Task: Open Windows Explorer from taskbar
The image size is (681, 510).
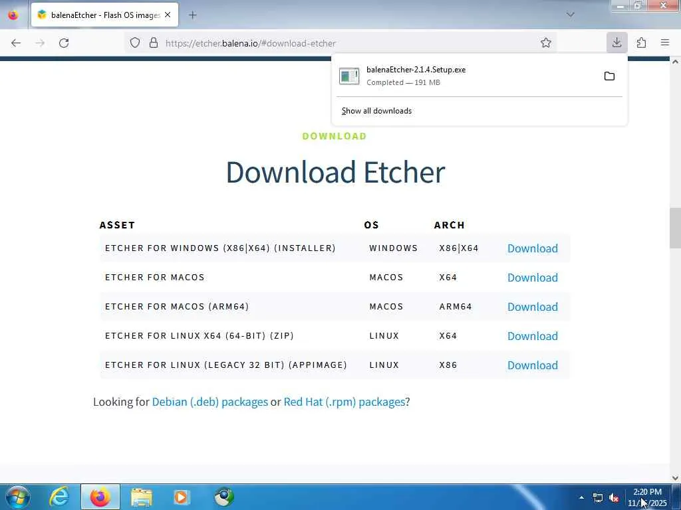Action: [142, 497]
